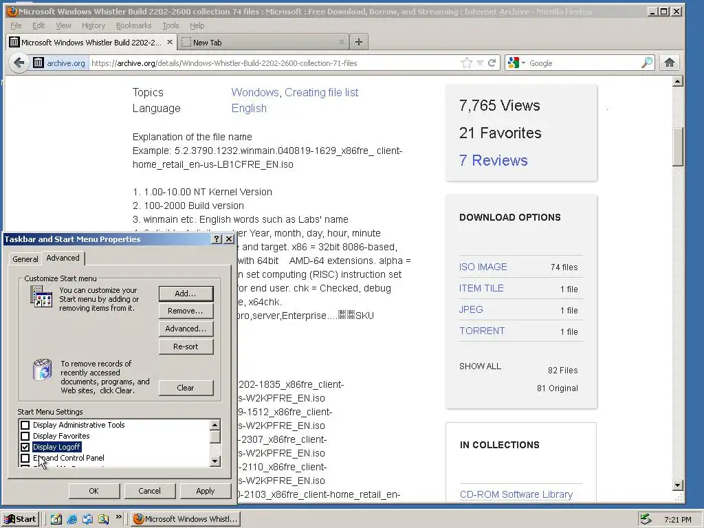Viewport: 704px width, 528px height.
Task: Click the page scrollbar down arrow
Action: pos(678,485)
